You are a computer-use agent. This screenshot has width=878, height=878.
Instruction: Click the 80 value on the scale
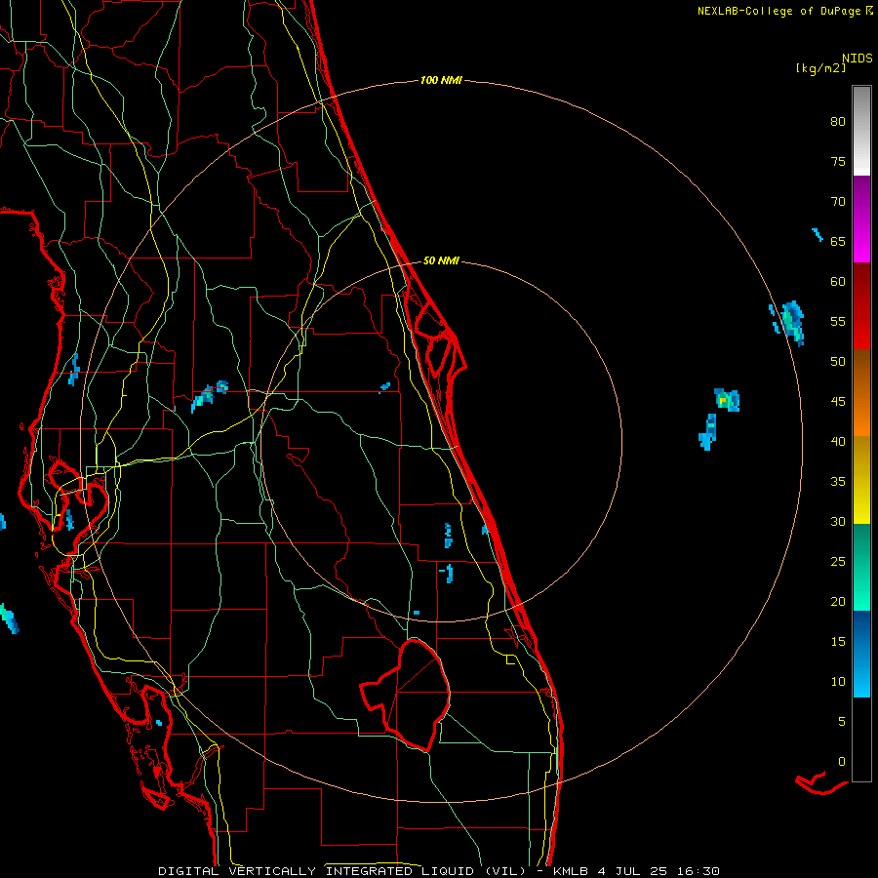(x=838, y=122)
